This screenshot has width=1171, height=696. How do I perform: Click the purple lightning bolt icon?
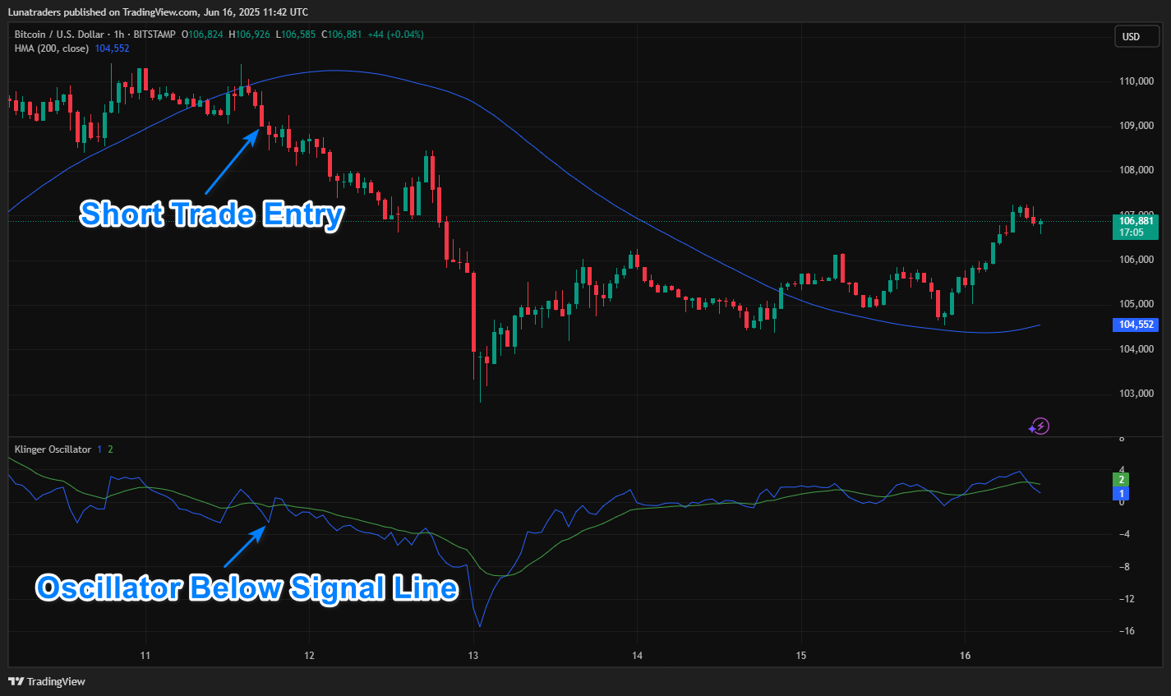1040,426
